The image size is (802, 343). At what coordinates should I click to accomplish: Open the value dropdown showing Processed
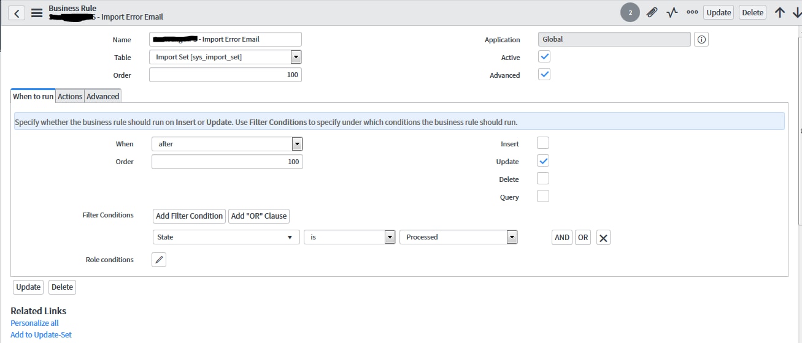(x=458, y=237)
